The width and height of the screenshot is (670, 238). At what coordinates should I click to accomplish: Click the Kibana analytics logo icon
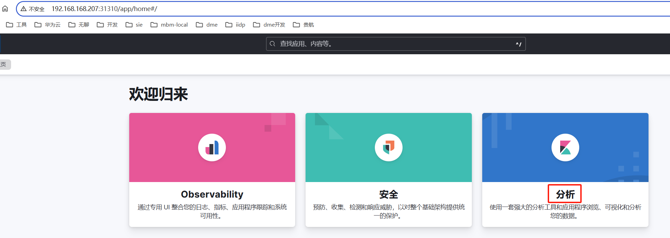tap(565, 147)
